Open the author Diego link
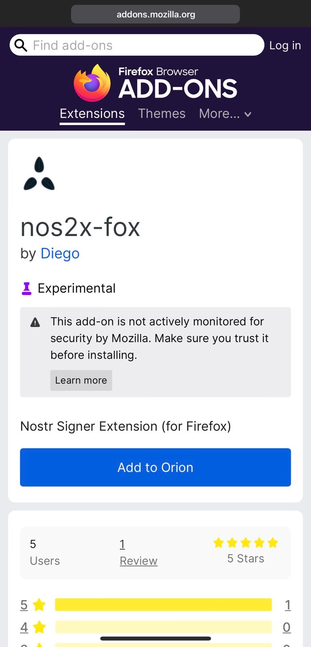Screen dimensions: 311x647 coord(60,254)
